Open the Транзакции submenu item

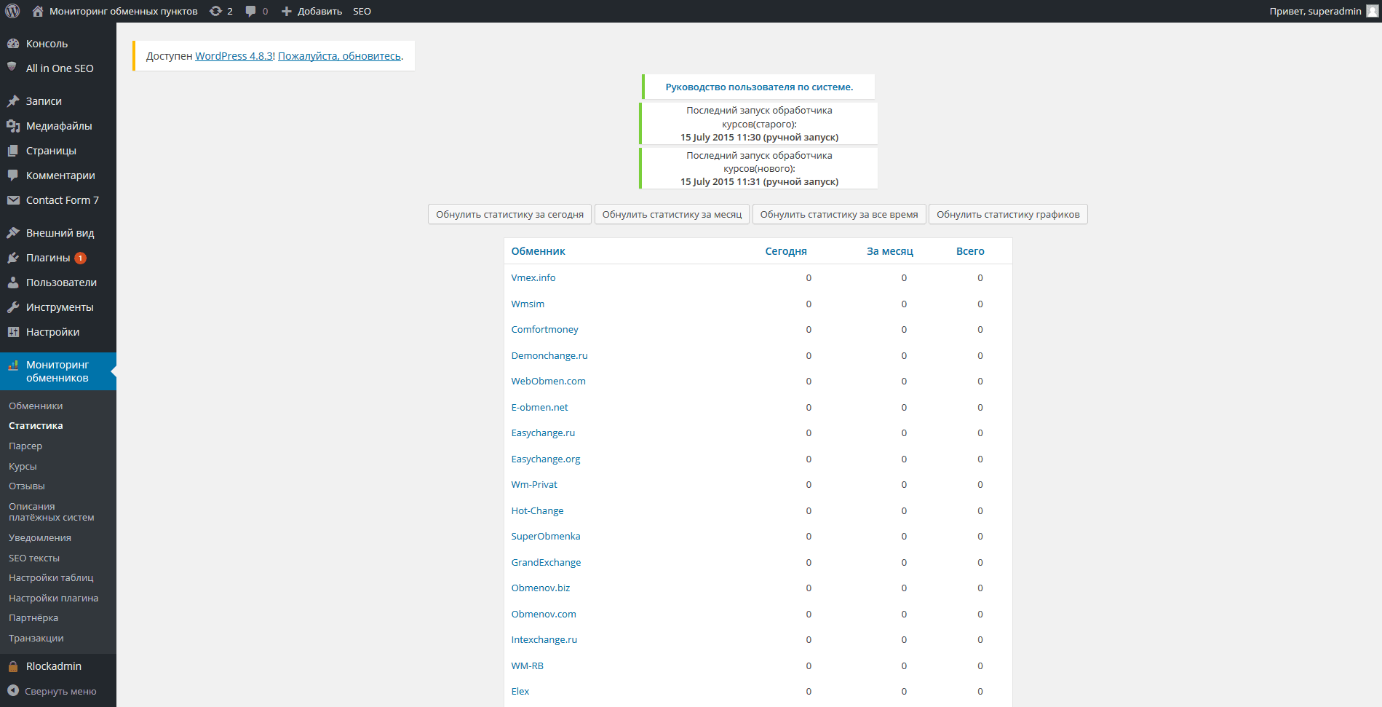pos(36,639)
